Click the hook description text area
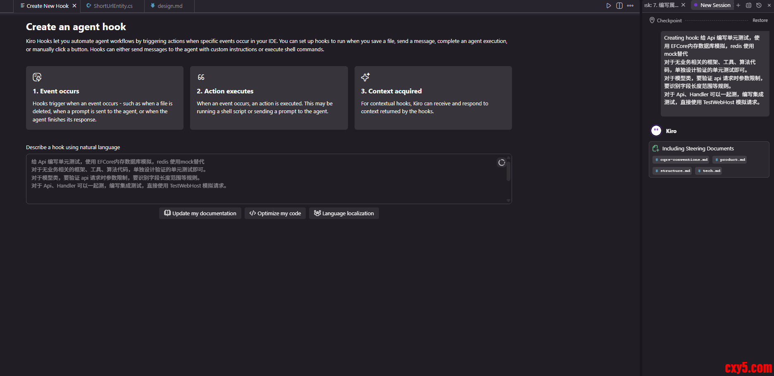Screen dimensions: 774x376 (264, 178)
